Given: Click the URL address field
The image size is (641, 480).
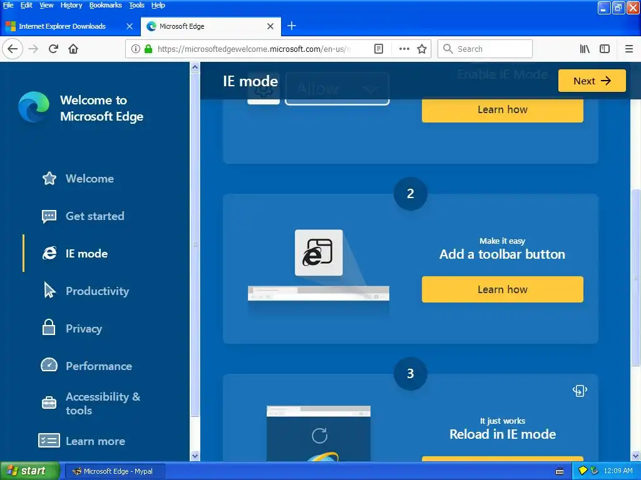Looking at the screenshot, I should (254, 49).
